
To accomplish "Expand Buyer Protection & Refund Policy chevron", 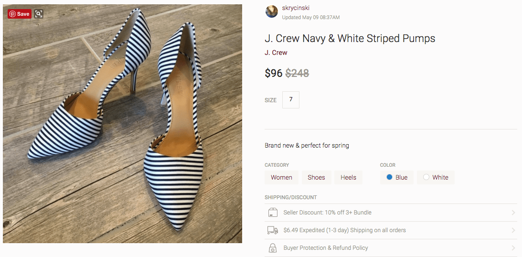I will (513, 248).
